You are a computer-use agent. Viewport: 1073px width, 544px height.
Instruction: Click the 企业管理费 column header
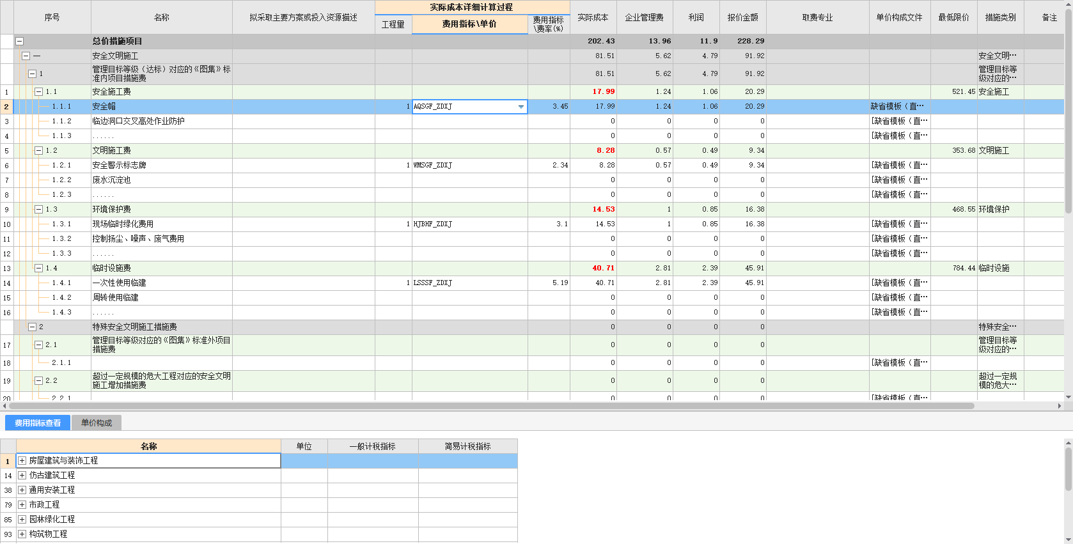pos(645,17)
